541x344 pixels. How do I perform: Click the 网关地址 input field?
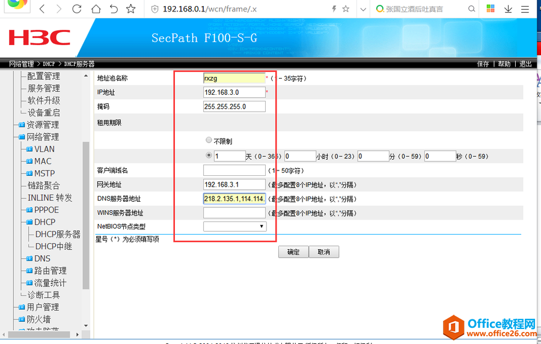click(x=234, y=184)
